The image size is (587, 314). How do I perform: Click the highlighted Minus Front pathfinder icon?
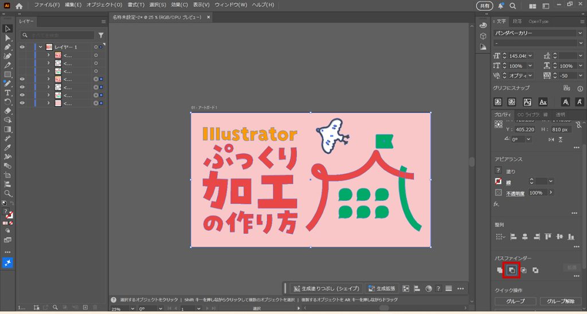511,270
